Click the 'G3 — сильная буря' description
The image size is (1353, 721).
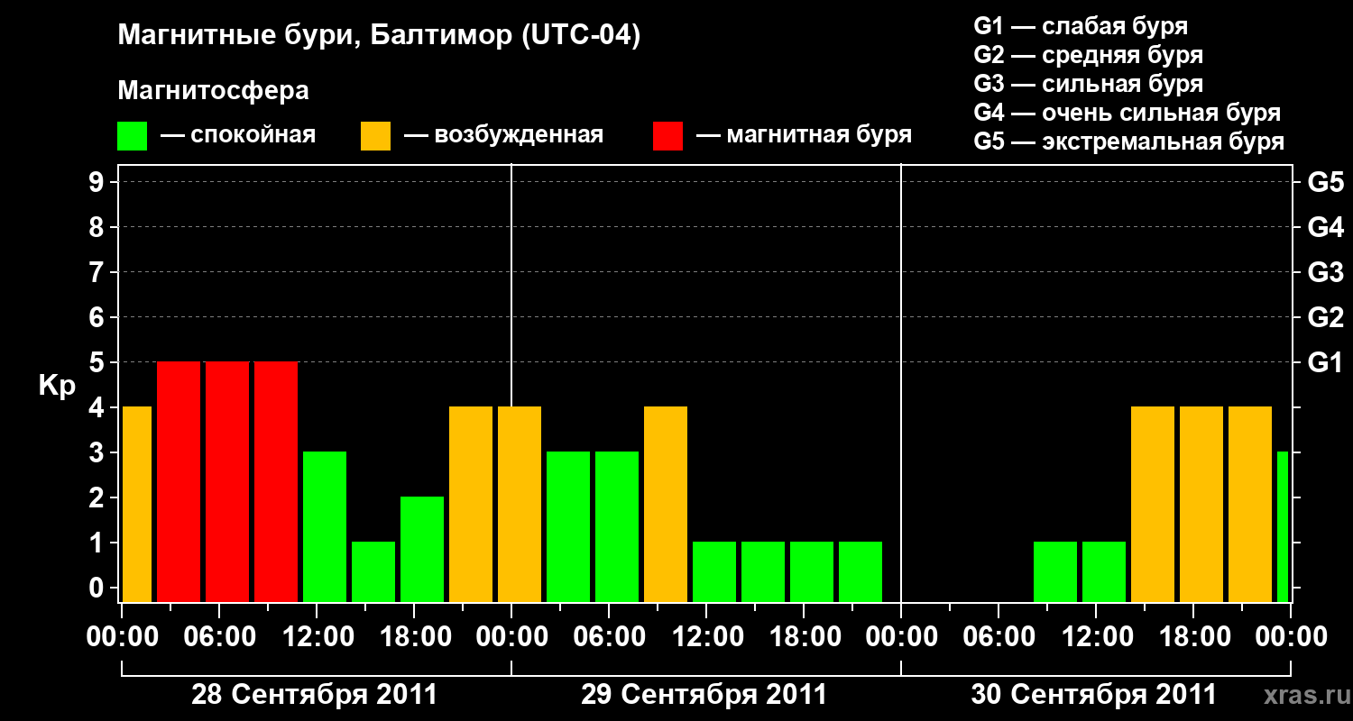(x=1088, y=84)
